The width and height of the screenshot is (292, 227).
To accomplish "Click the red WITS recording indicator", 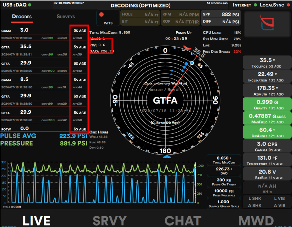I will [102, 15].
